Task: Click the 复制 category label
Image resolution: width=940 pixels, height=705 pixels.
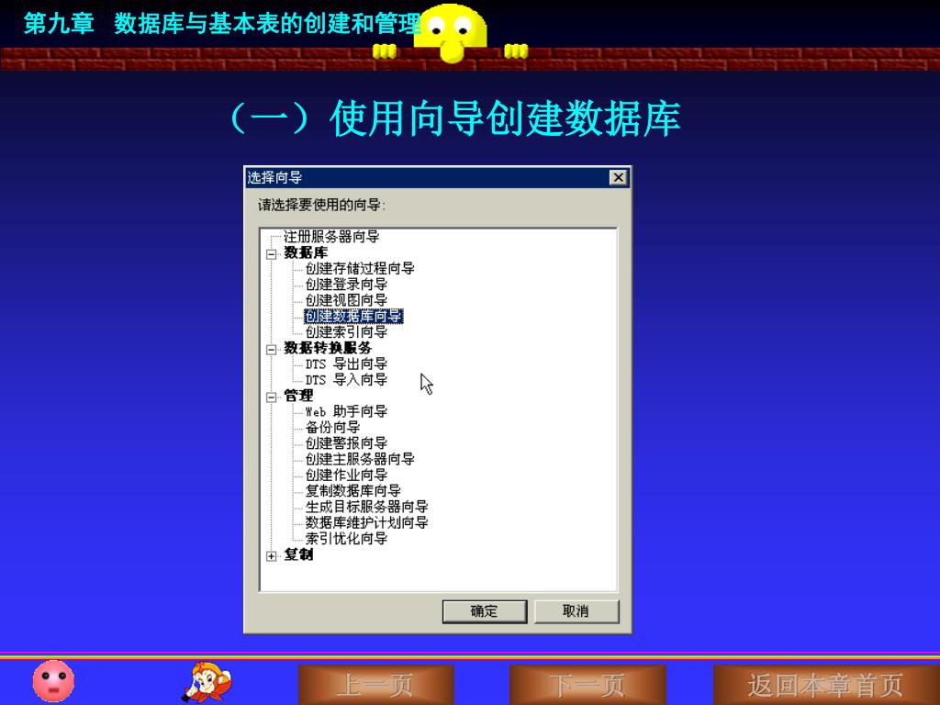Action: [298, 554]
